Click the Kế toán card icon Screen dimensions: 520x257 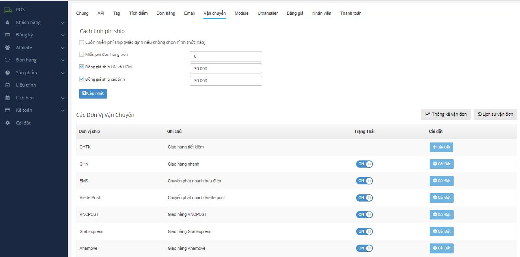pos(8,110)
